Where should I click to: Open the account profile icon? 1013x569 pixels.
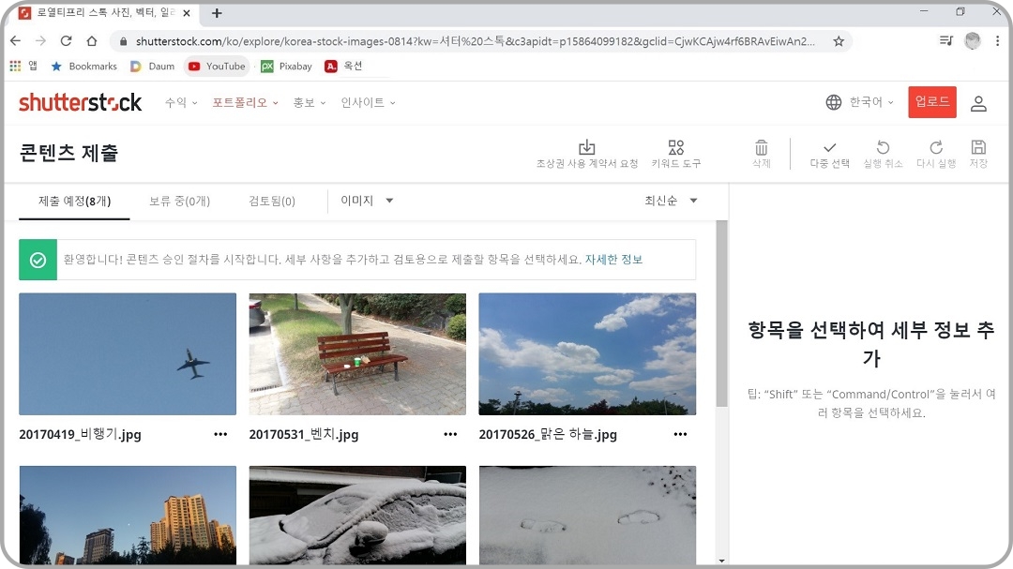point(978,103)
